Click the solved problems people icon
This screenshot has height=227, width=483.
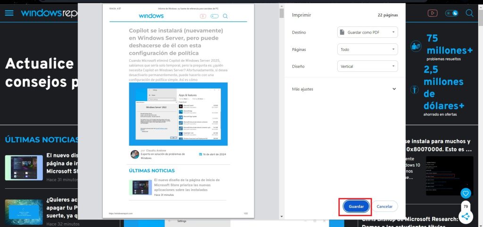(x=416, y=46)
